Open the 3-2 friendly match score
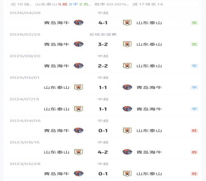 pos(103,44)
